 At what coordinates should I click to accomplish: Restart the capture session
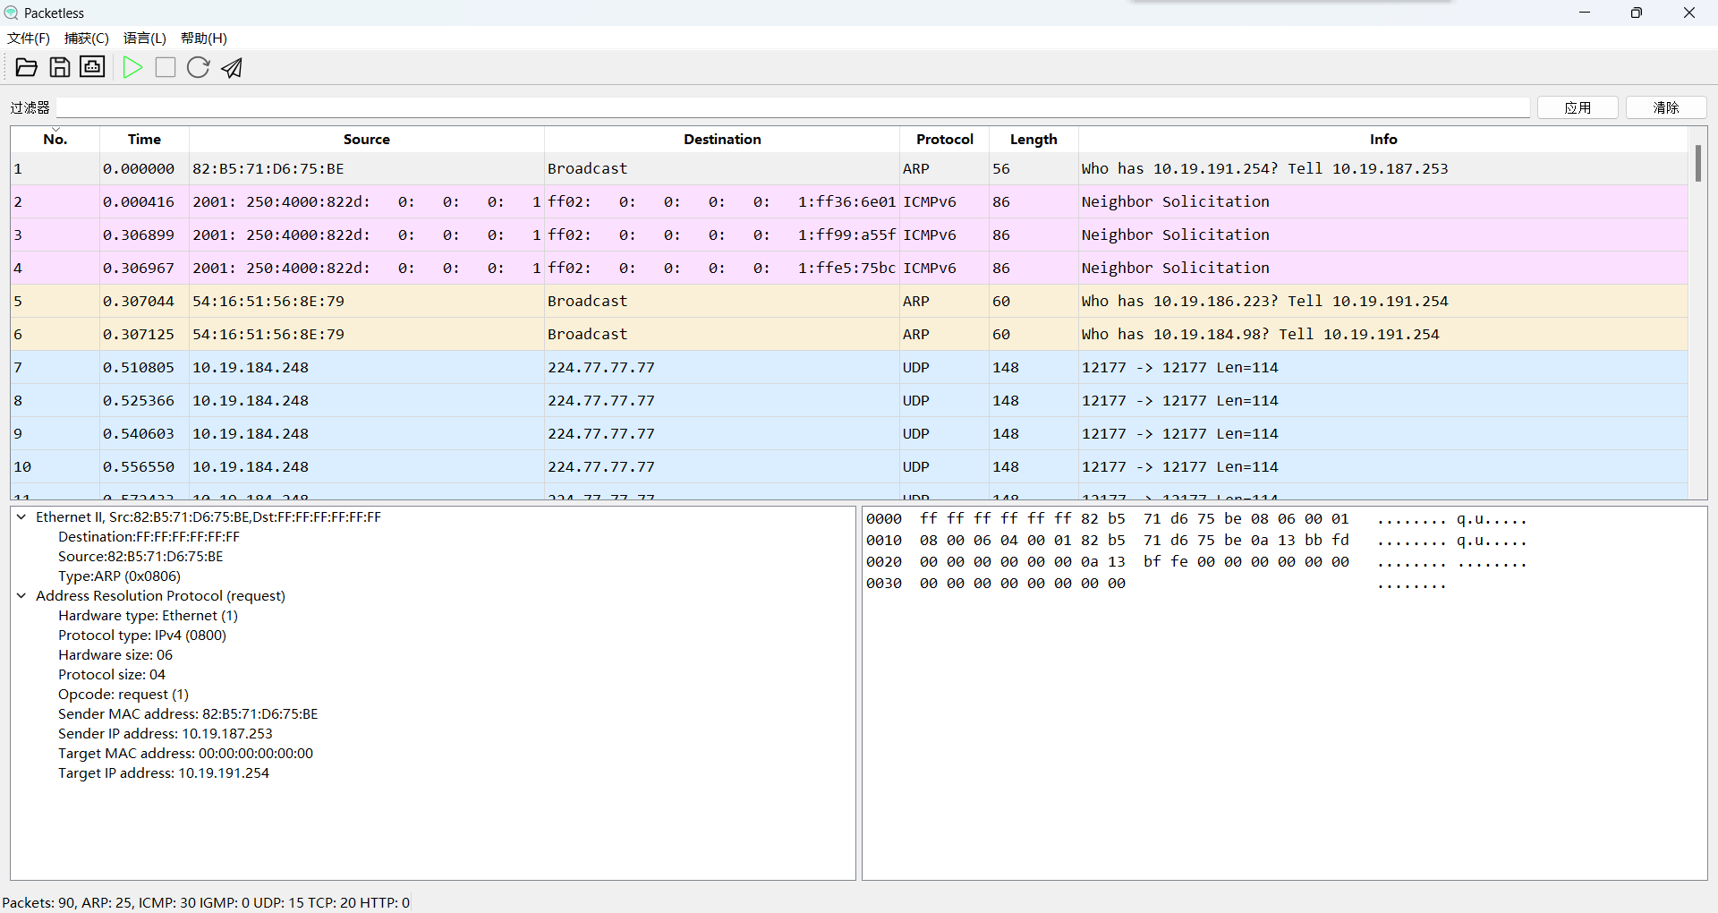coord(198,67)
